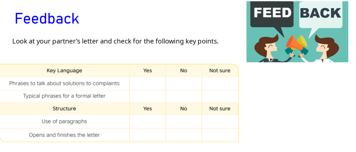Tick No cell for formal letter phrases
This screenshot has height=152, width=356.
coord(183,96)
